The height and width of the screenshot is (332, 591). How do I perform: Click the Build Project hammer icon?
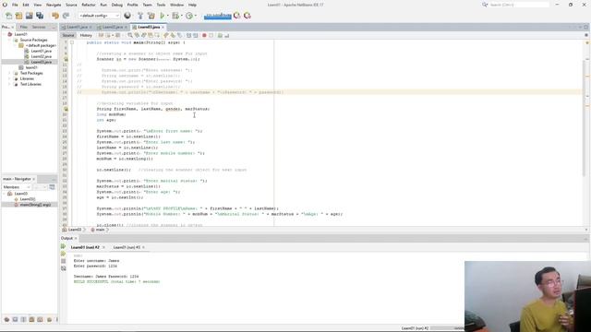(x=140, y=16)
